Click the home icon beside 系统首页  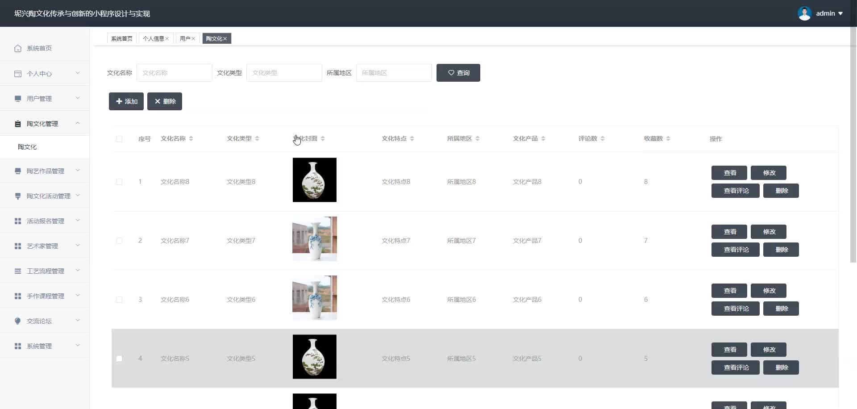pyautogui.click(x=18, y=48)
